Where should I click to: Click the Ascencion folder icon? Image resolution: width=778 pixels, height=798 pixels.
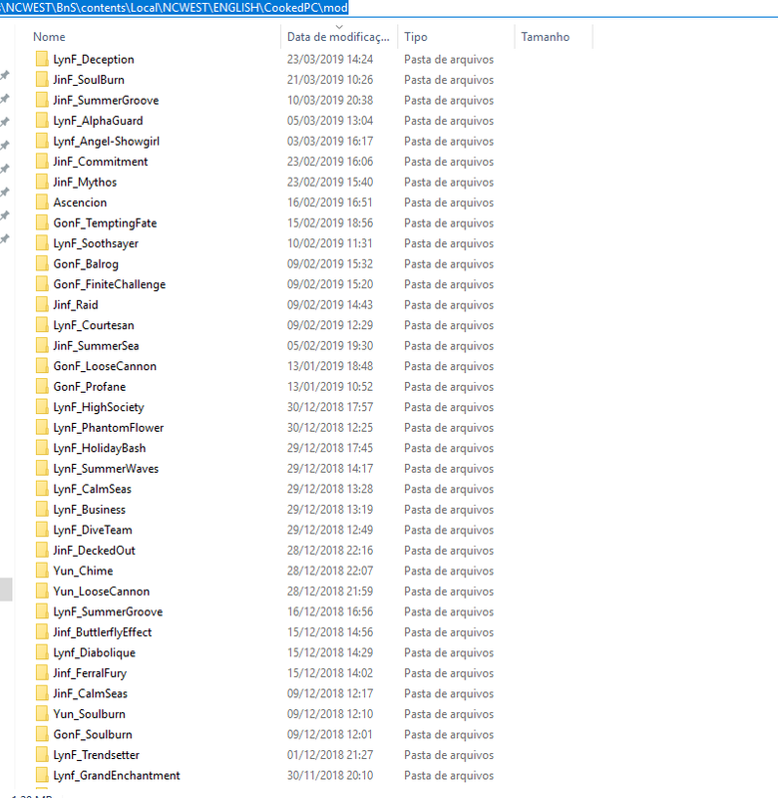(x=42, y=202)
